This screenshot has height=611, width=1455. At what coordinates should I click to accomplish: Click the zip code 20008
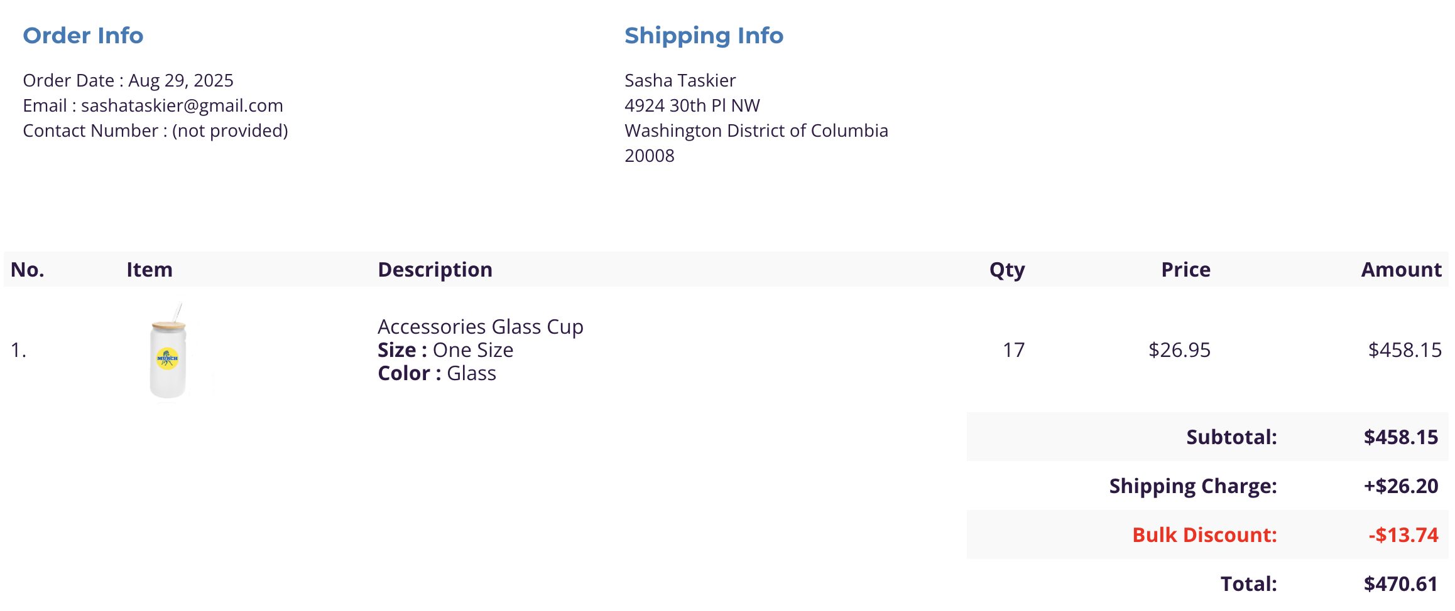[x=649, y=156]
